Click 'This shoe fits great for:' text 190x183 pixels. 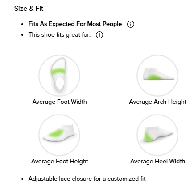59,35
